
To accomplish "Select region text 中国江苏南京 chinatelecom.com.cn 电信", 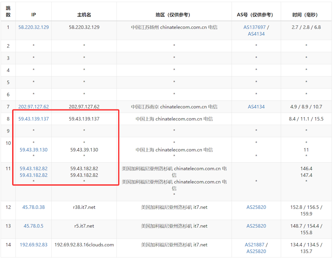I will [174, 107].
